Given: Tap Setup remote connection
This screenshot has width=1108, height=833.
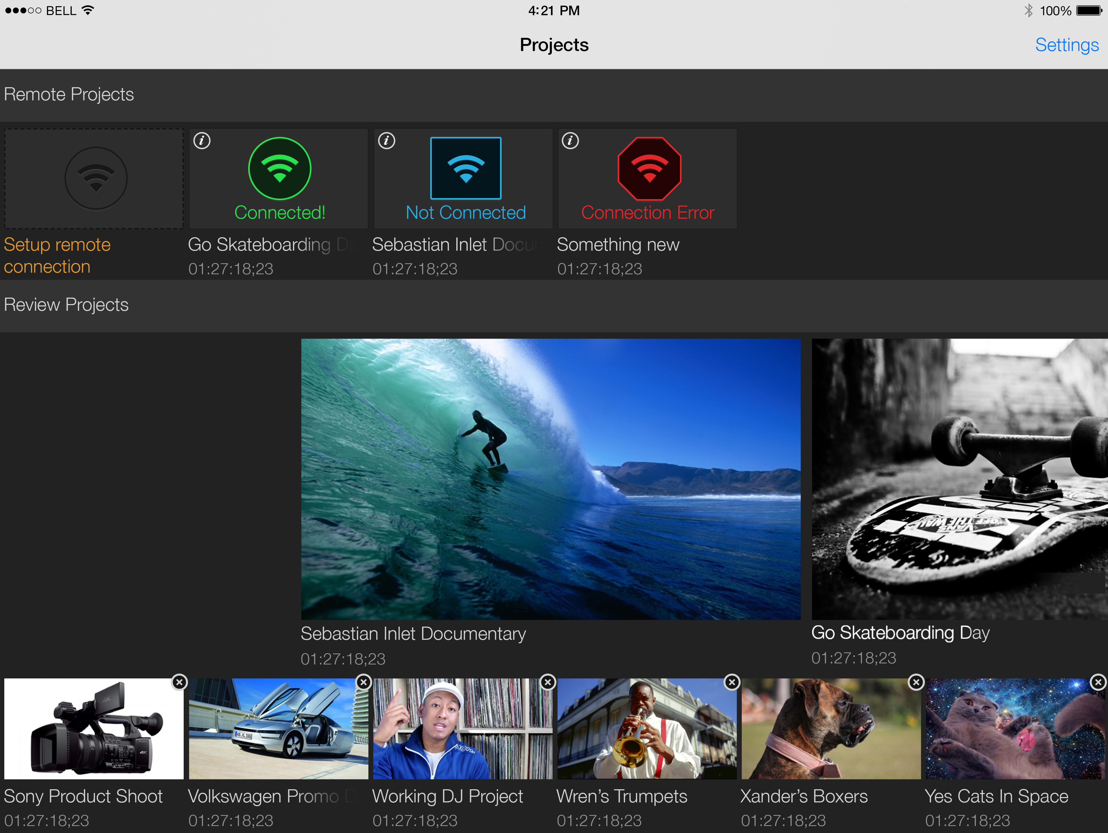Looking at the screenshot, I should tap(57, 255).
